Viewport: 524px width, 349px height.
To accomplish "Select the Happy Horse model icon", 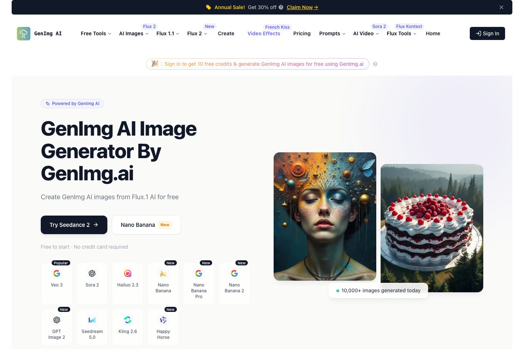I will (x=163, y=320).
